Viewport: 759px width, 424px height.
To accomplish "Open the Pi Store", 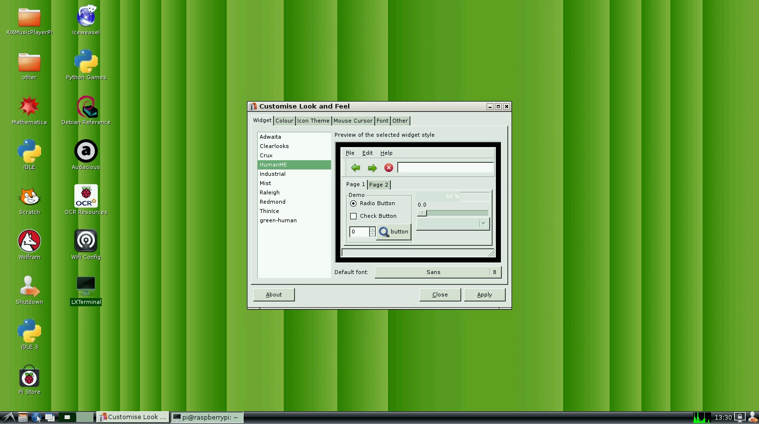I will (29, 376).
